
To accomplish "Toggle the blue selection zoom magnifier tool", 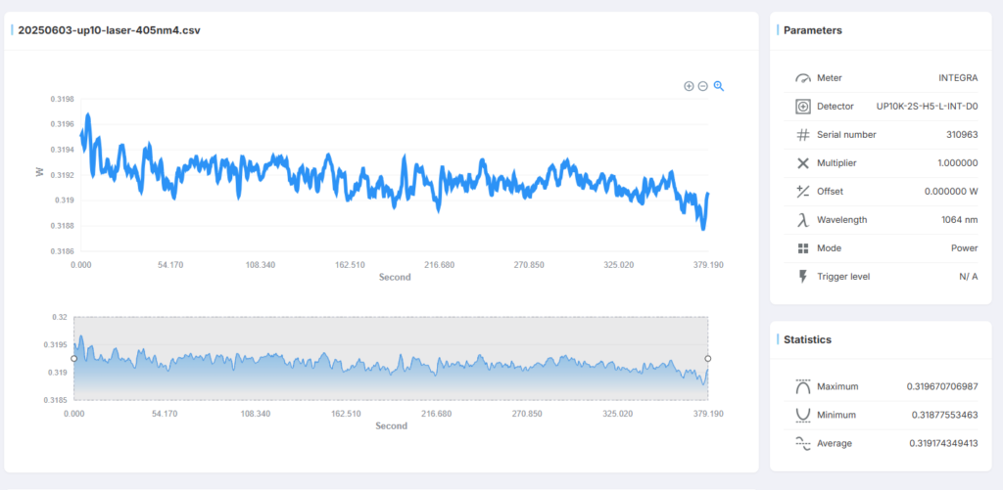I will click(719, 86).
